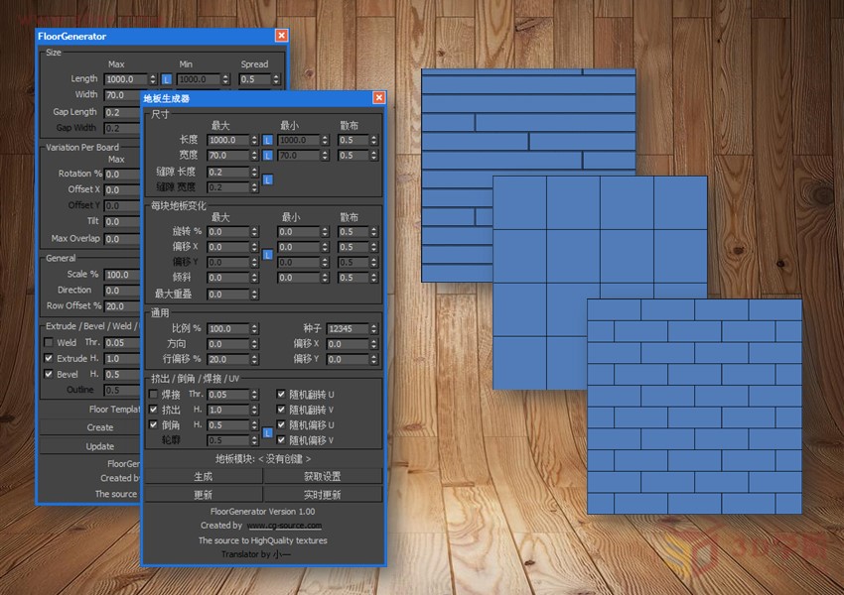844x595 pixels.
Task: Click the 实时更新 button
Action: (322, 494)
